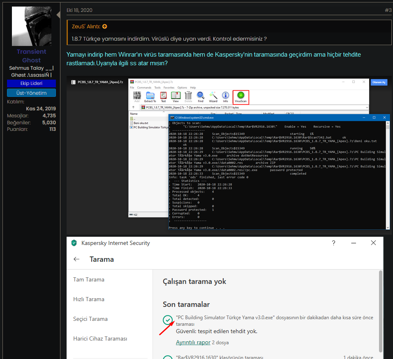Click the WinRAR Delete trash icon
This screenshot has height=359, width=393.
pos(188,97)
